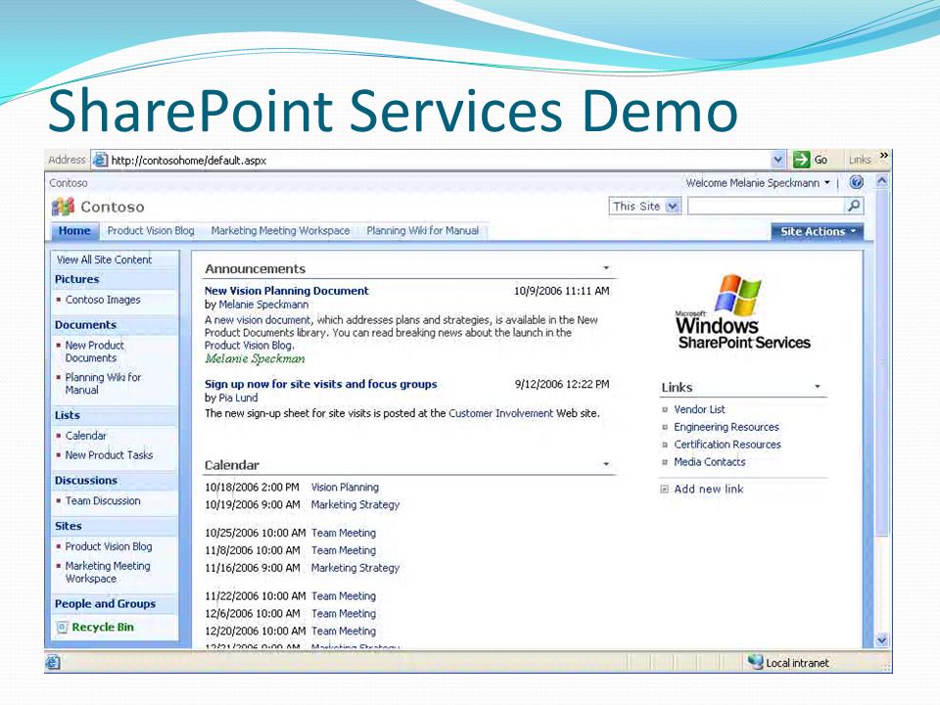Open the address bar dropdown arrow
This screenshot has width=940, height=705.
point(777,160)
